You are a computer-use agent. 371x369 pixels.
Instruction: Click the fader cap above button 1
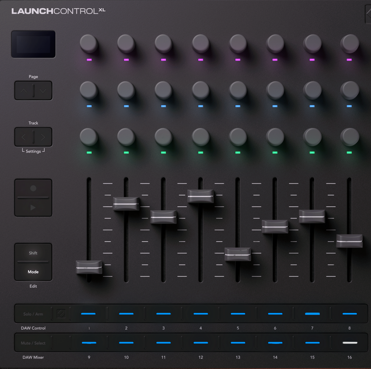89,267
